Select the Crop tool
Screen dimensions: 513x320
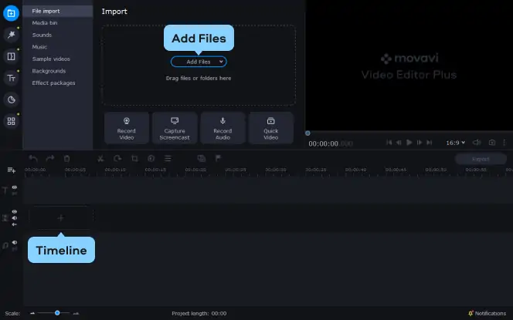134,159
